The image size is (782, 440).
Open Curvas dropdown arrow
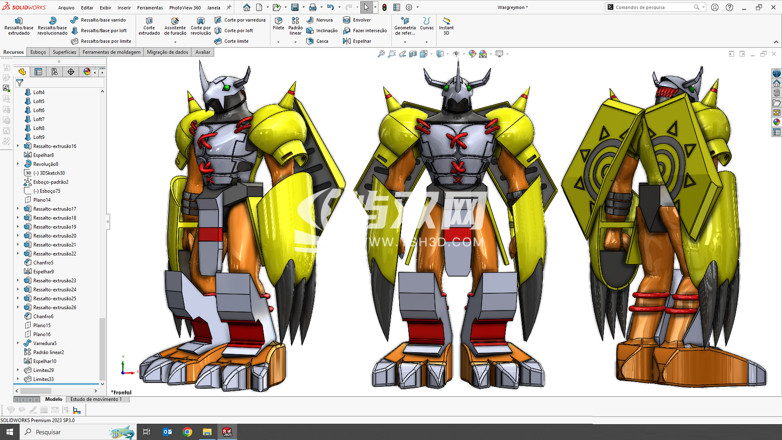pyautogui.click(x=426, y=42)
